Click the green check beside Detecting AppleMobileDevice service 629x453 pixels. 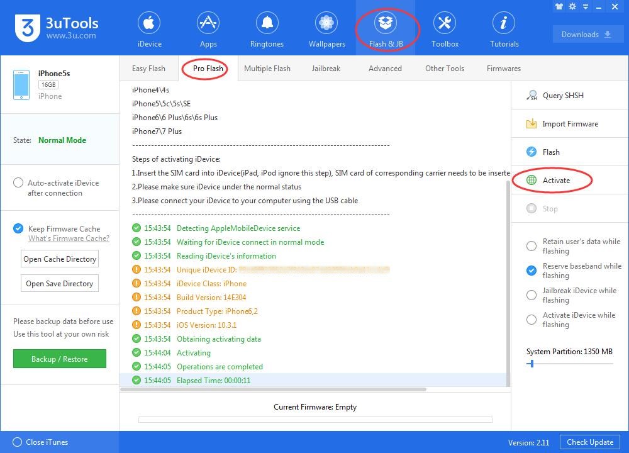click(x=136, y=228)
